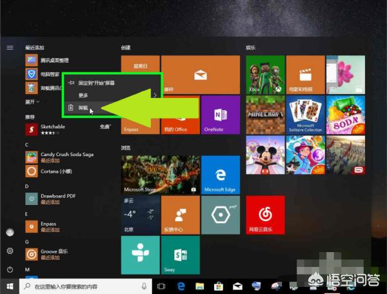387x294 pixels.
Task: Open the OneNote tile
Action: [x=220, y=115]
